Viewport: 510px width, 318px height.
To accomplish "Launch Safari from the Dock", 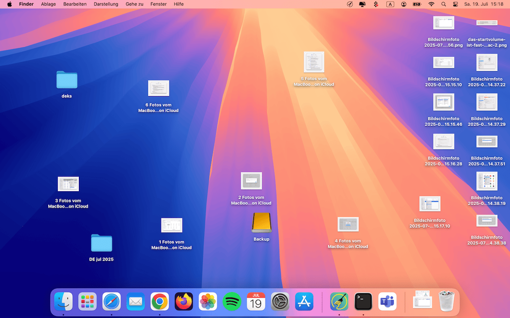I will [x=112, y=301].
